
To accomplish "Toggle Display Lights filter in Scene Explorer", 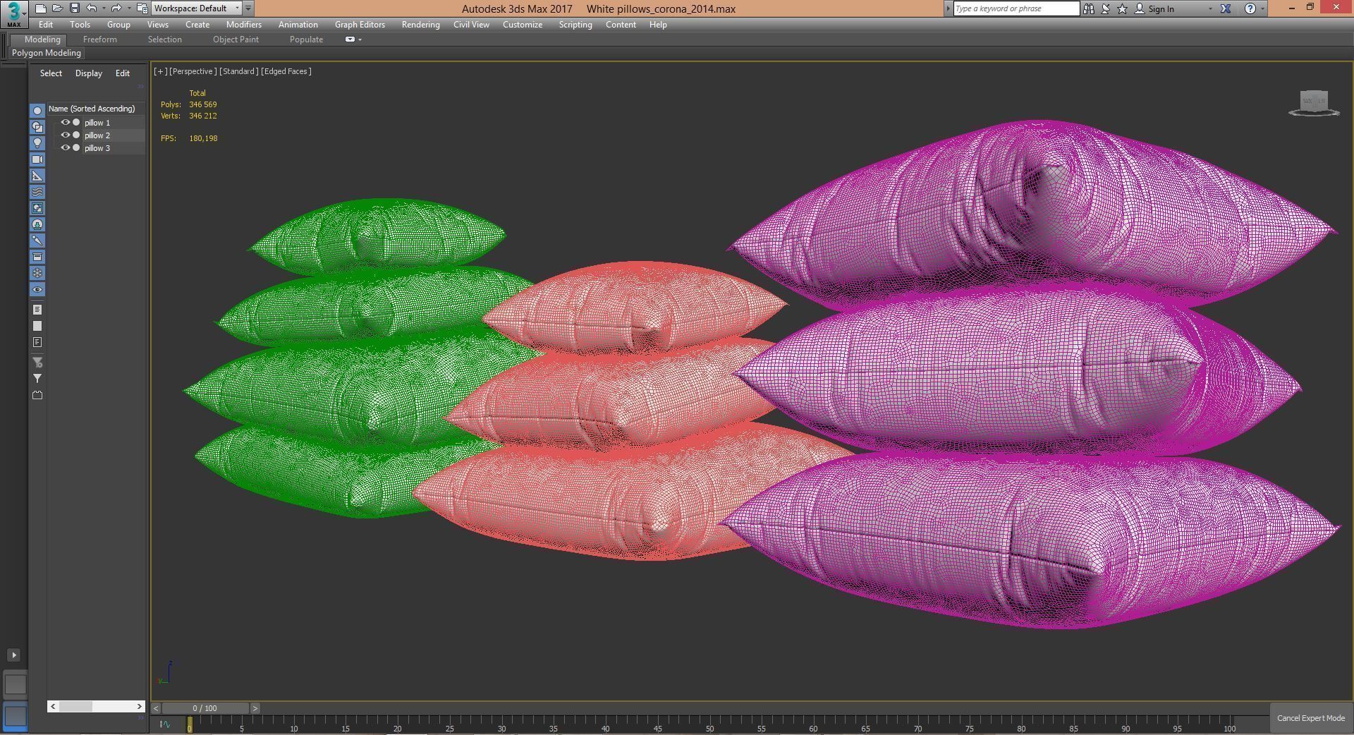I will pos(37,143).
